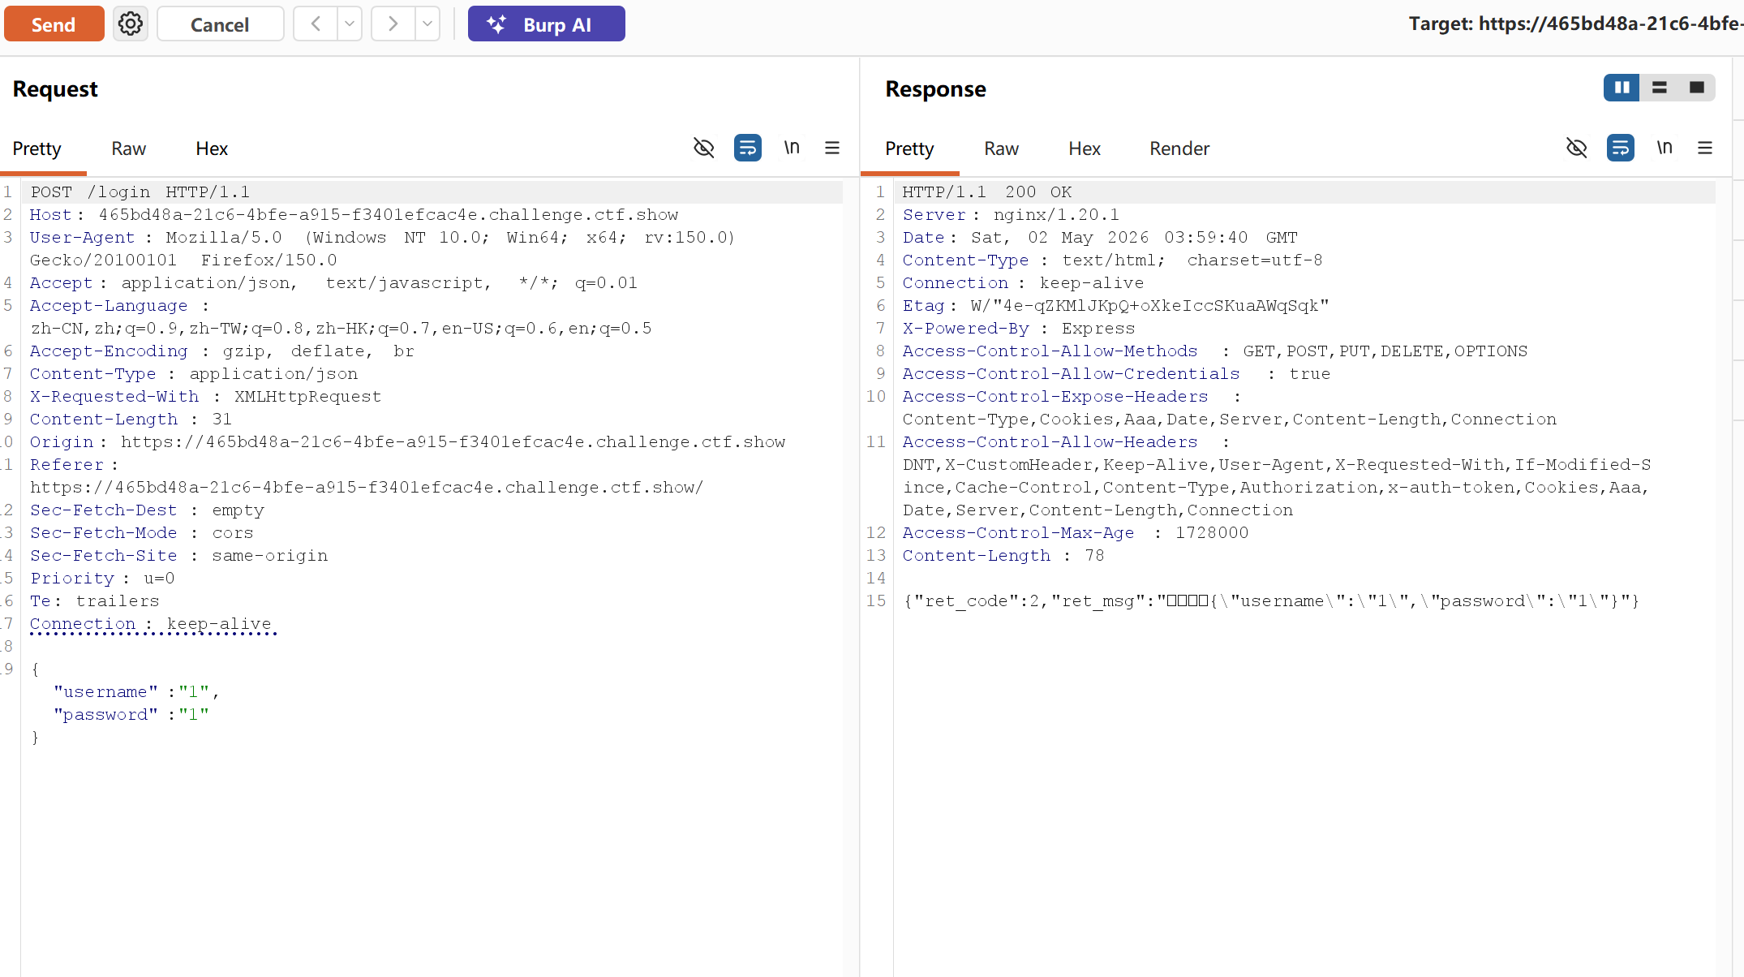Click 'Access-Control-Expose-Headers' header name
Image resolution: width=1744 pixels, height=977 pixels.
[1055, 397]
